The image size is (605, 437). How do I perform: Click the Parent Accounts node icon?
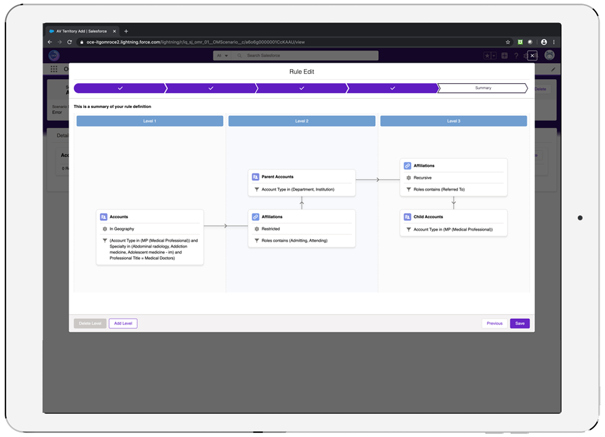click(256, 177)
